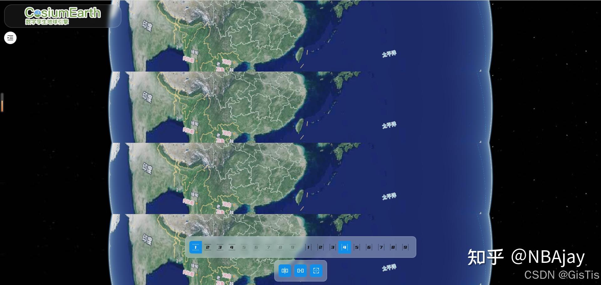This screenshot has width=601, height=285.
Task: Toggle the highlighted 4 in the right screen group
Action: pyautogui.click(x=345, y=247)
